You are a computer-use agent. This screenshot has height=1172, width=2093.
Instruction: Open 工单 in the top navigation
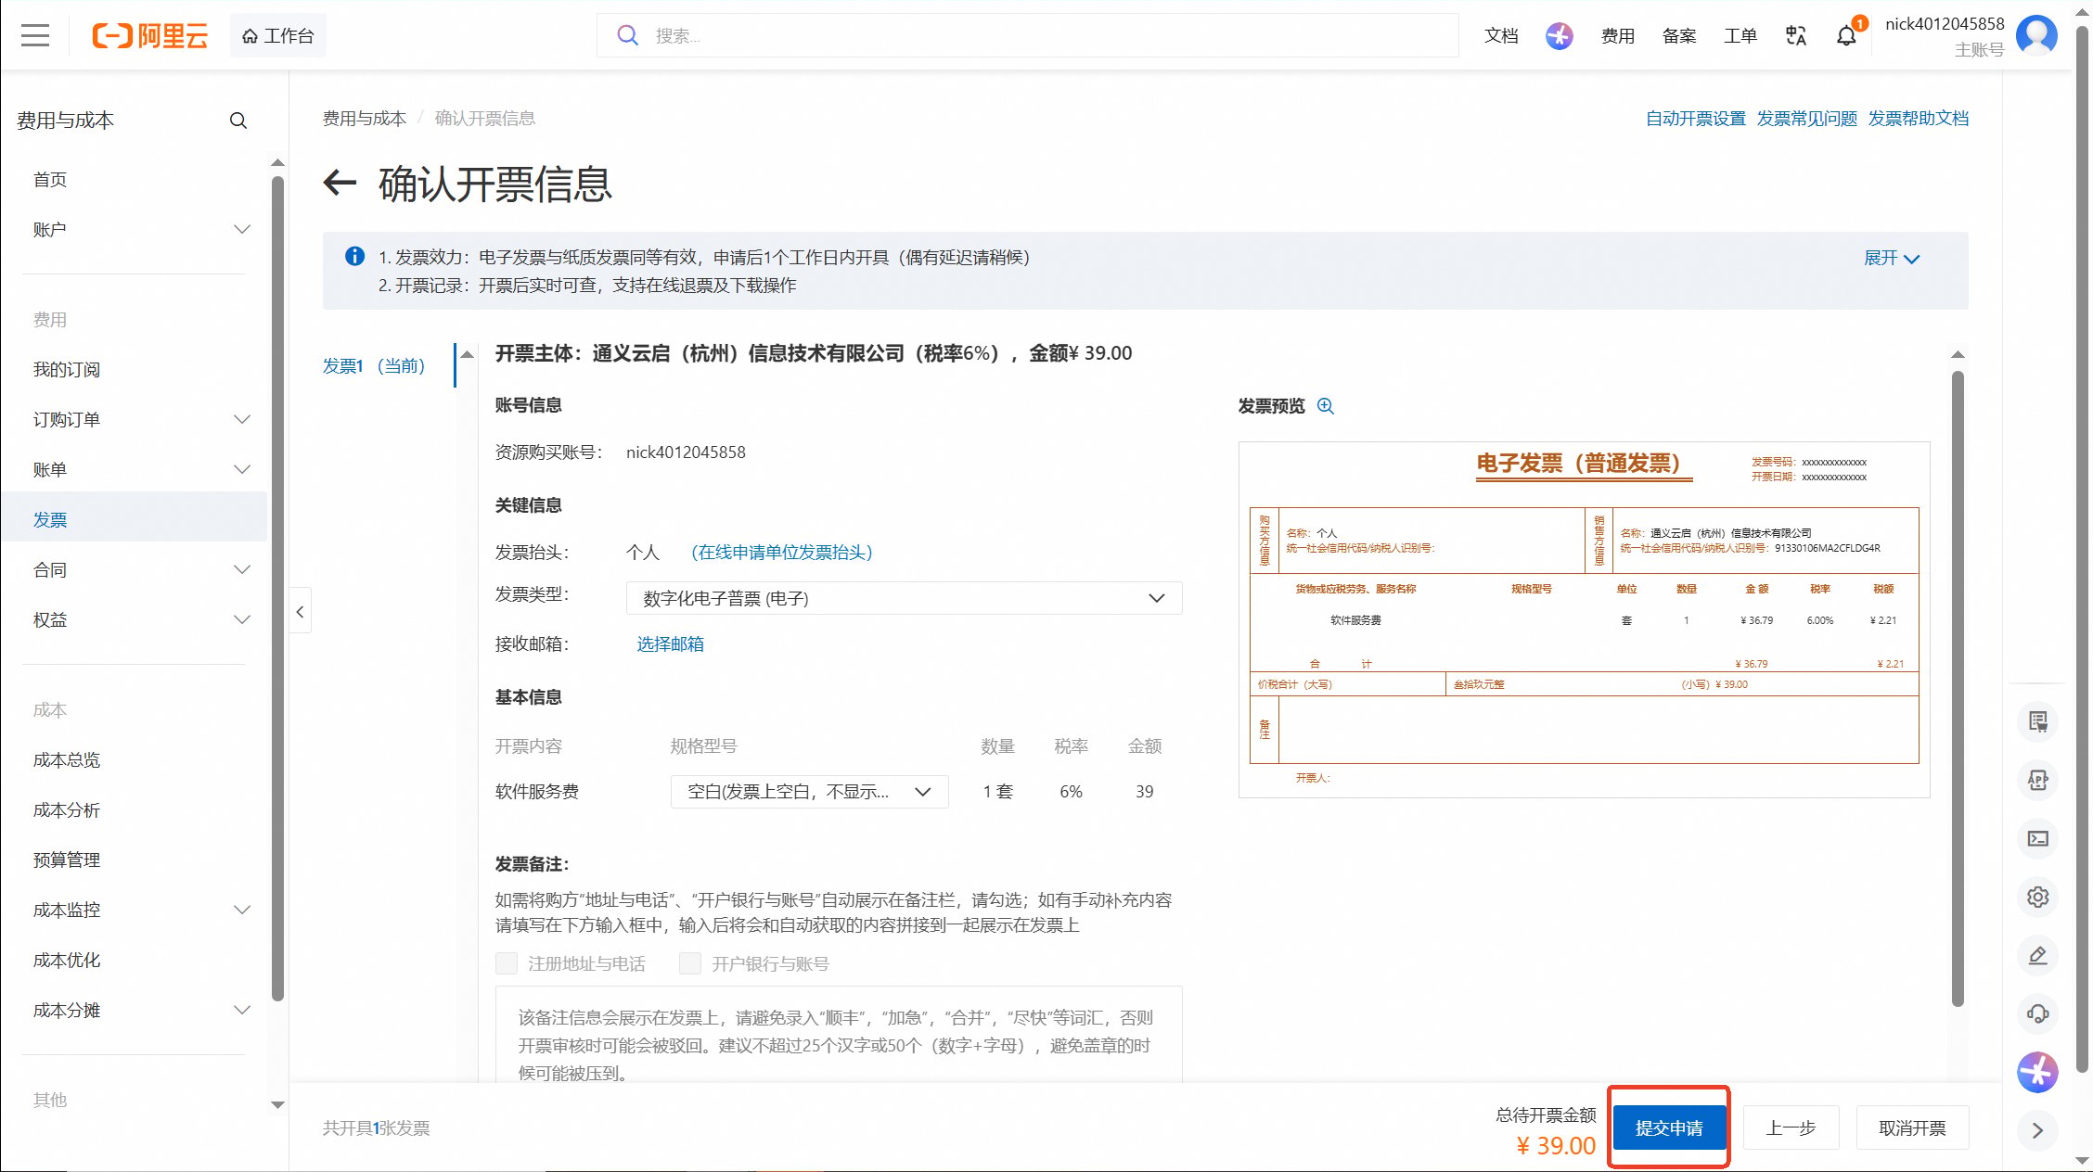1740,36
